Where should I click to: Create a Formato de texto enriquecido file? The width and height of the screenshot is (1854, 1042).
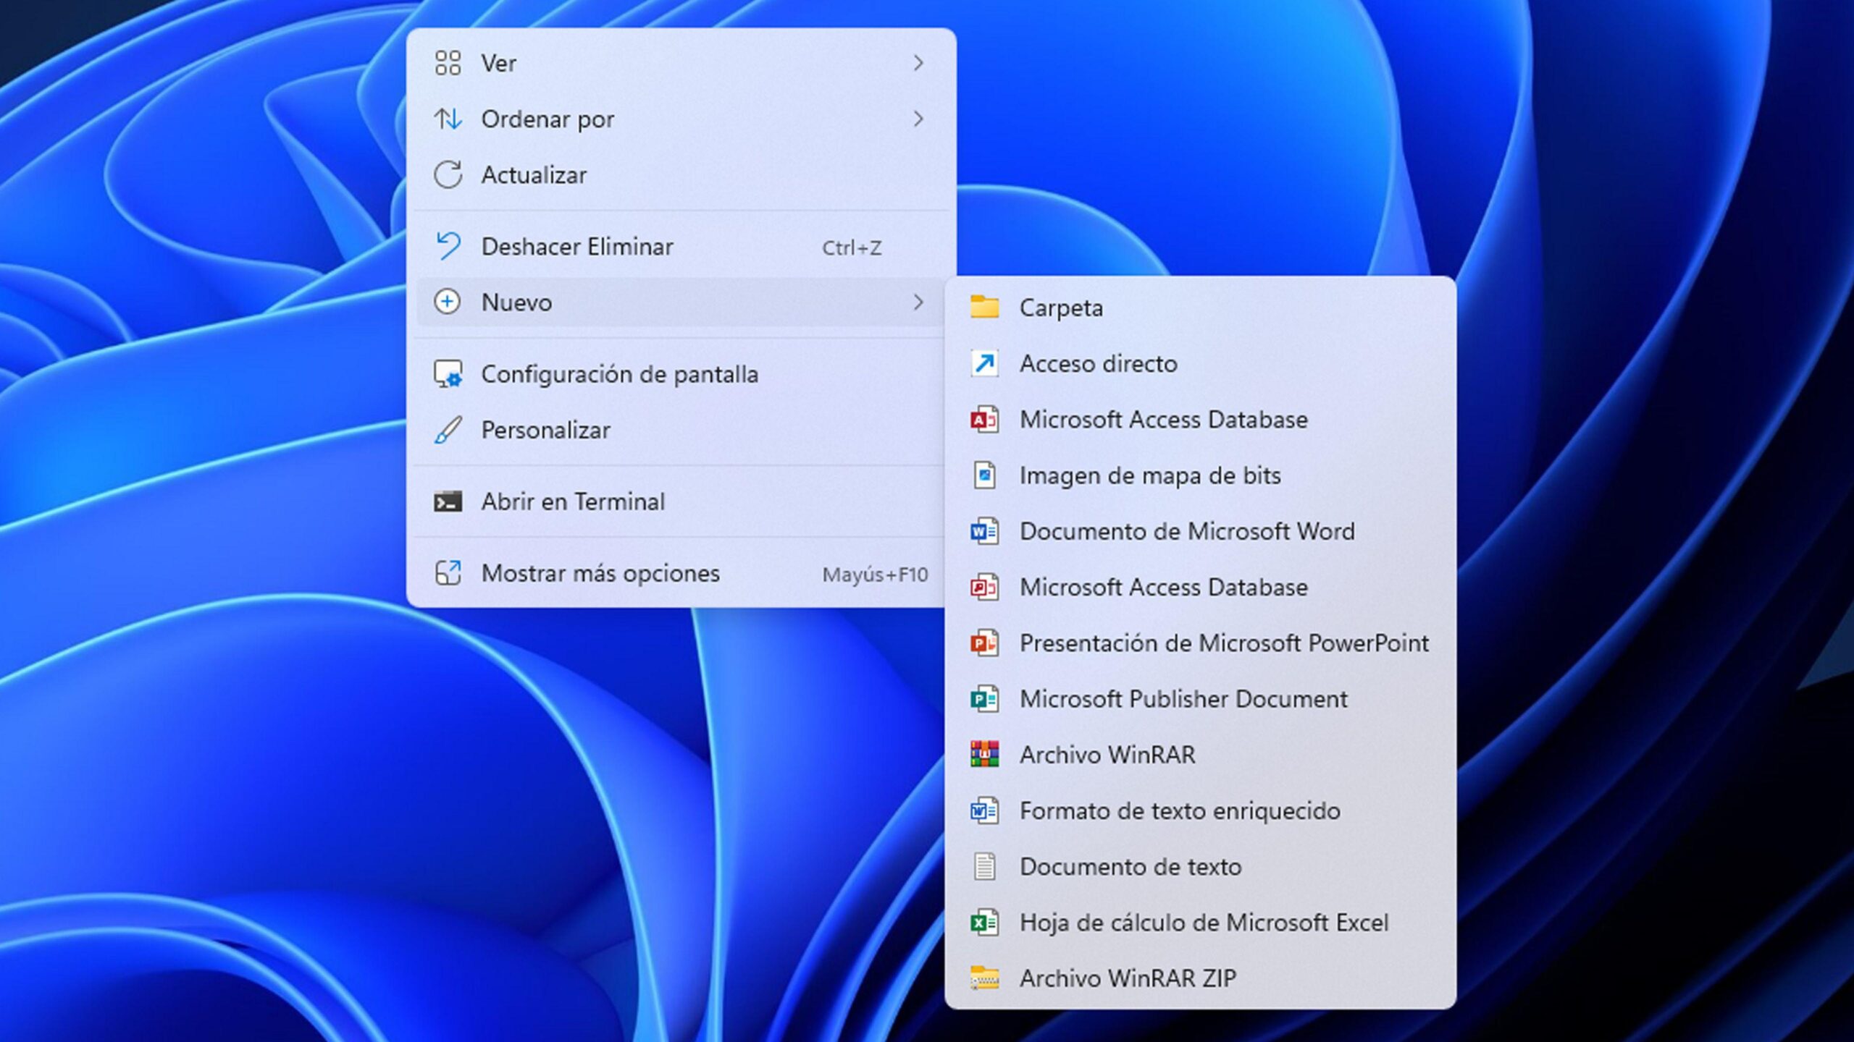(1200, 810)
